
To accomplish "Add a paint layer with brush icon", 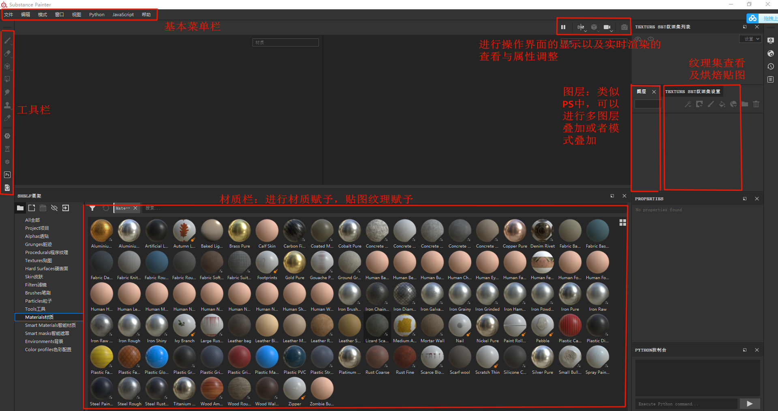I will pyautogui.click(x=711, y=104).
